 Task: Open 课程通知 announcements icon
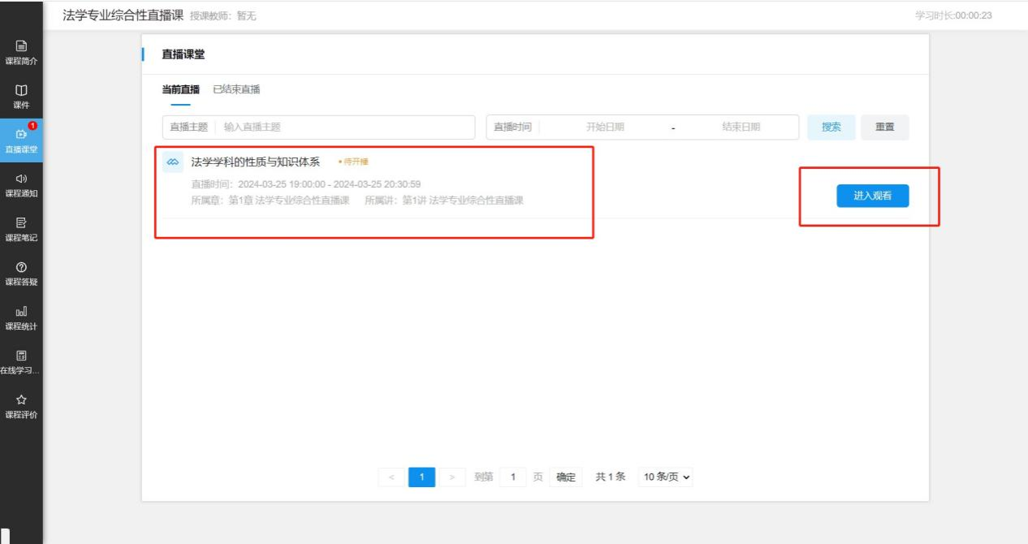point(21,179)
